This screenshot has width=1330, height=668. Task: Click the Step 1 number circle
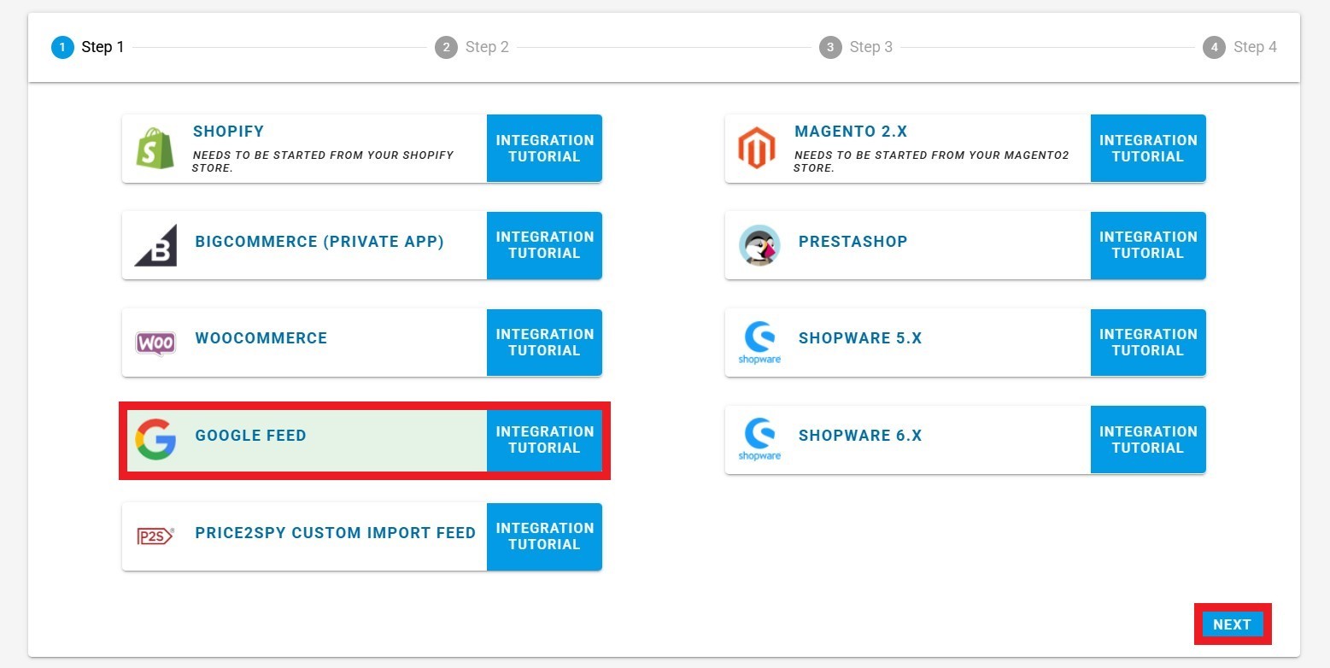click(x=62, y=47)
